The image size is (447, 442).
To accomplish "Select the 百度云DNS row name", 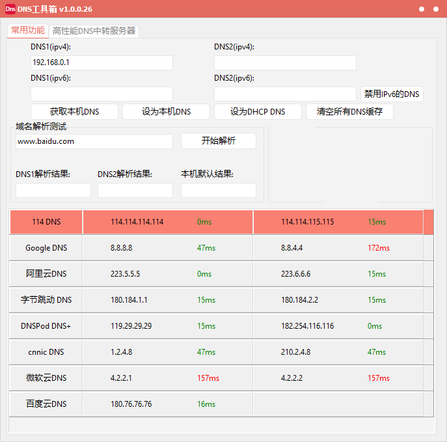I will (x=46, y=404).
